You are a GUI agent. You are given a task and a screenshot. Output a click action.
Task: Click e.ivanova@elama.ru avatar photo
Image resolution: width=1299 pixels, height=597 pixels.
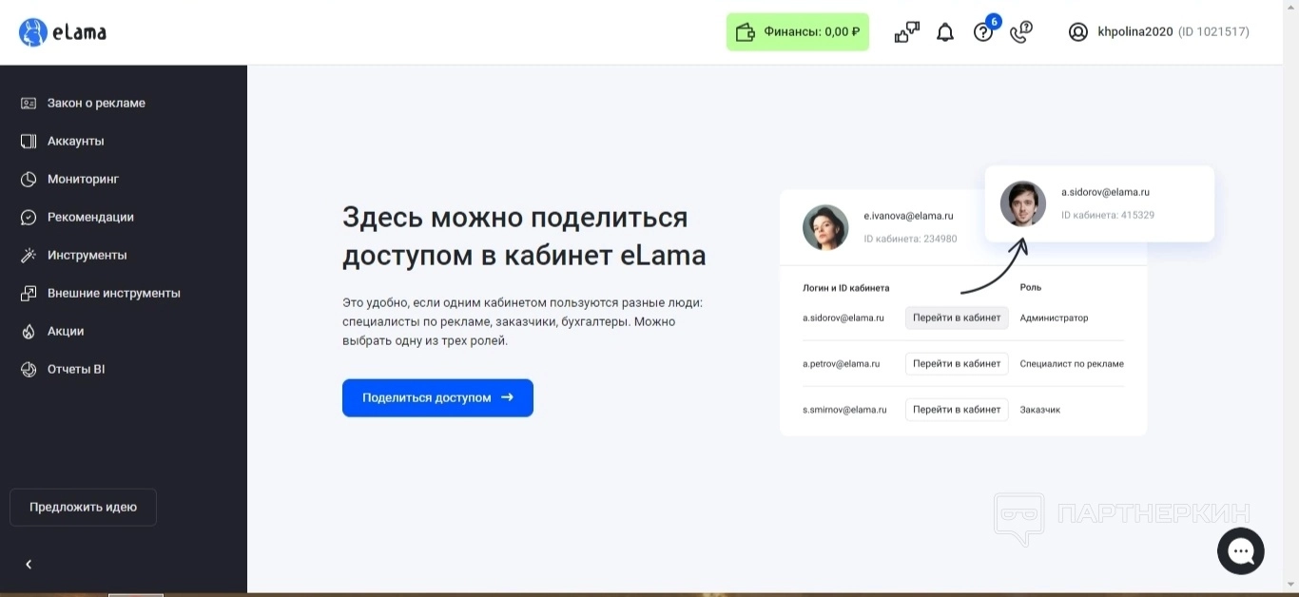pos(825,227)
